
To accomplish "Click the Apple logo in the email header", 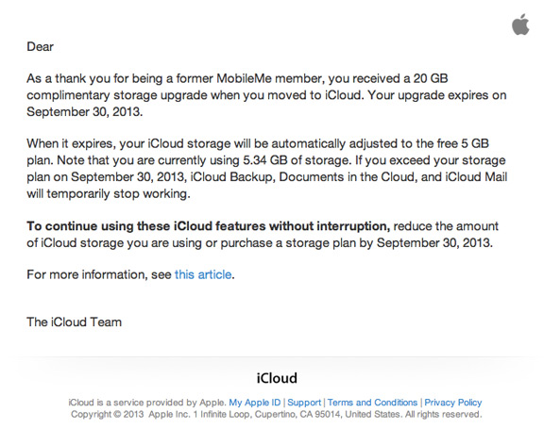I will pos(520,25).
